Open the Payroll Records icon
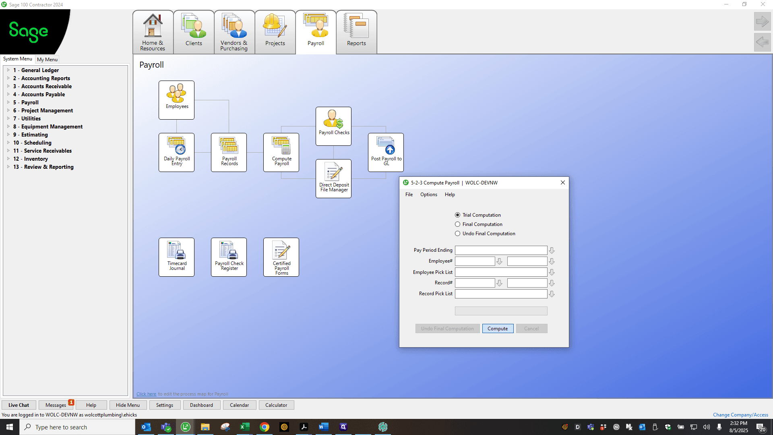 (x=229, y=152)
